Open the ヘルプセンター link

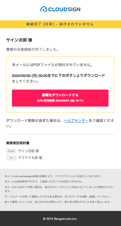click(x=76, y=121)
